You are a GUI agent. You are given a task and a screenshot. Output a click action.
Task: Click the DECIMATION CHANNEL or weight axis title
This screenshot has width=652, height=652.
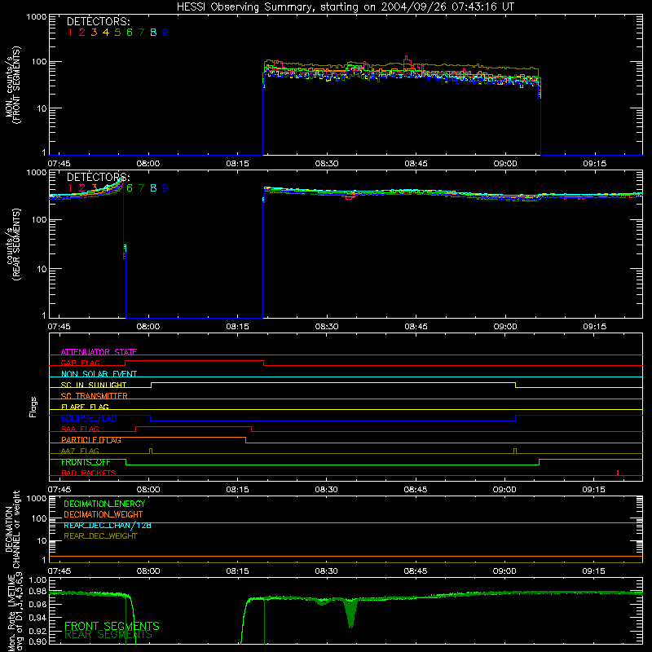pos(12,529)
